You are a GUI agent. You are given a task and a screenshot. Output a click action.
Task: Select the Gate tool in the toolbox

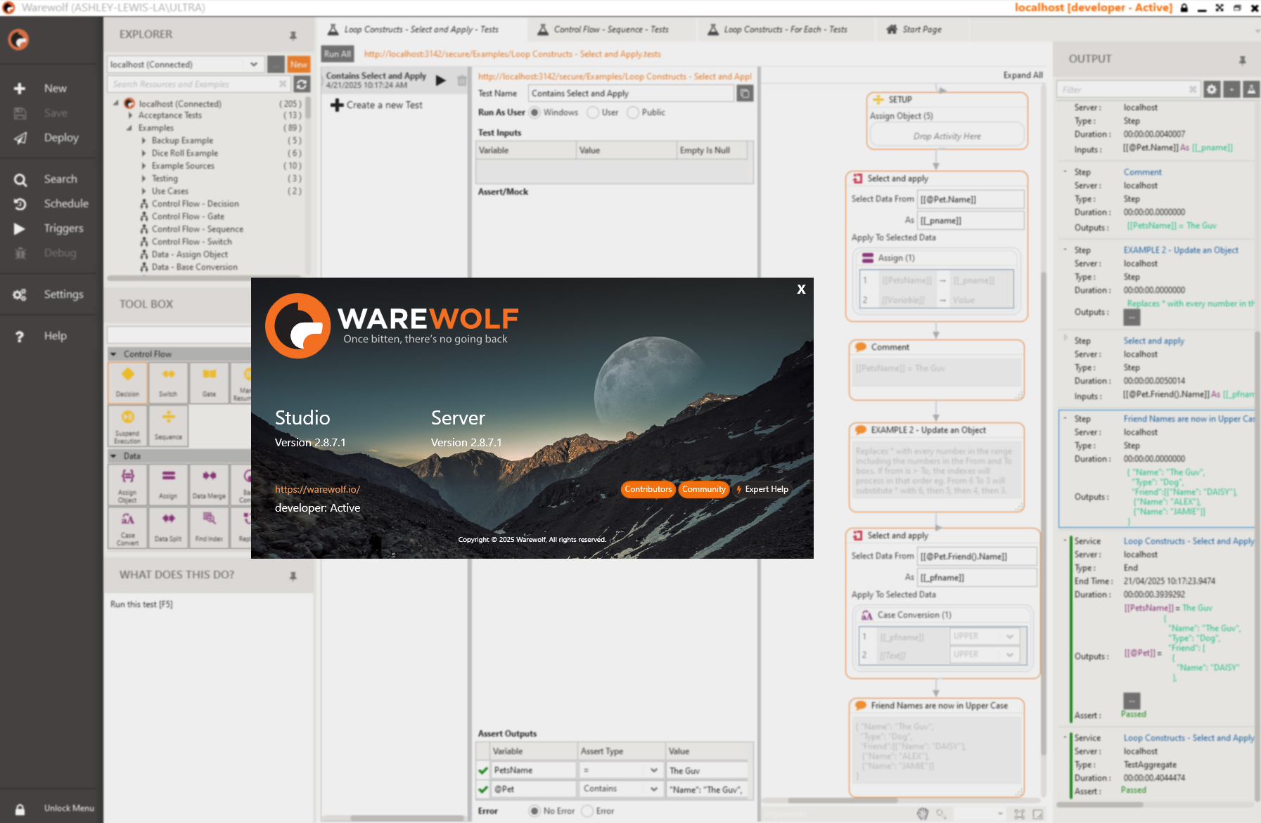click(209, 382)
